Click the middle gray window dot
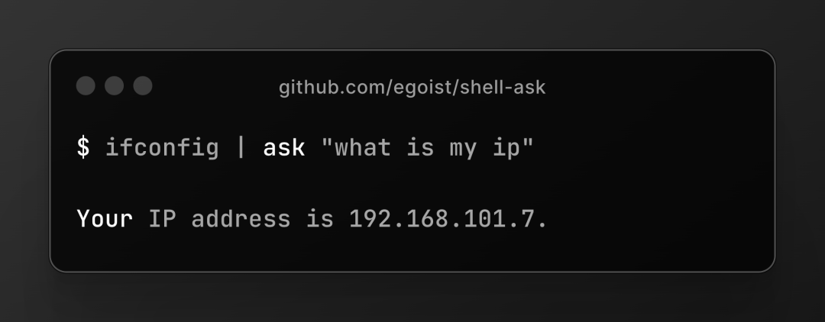The image size is (825, 322). coord(114,85)
